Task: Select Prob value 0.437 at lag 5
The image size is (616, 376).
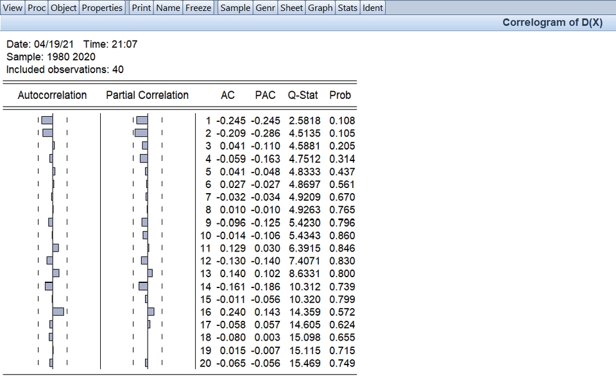Action: coord(342,172)
